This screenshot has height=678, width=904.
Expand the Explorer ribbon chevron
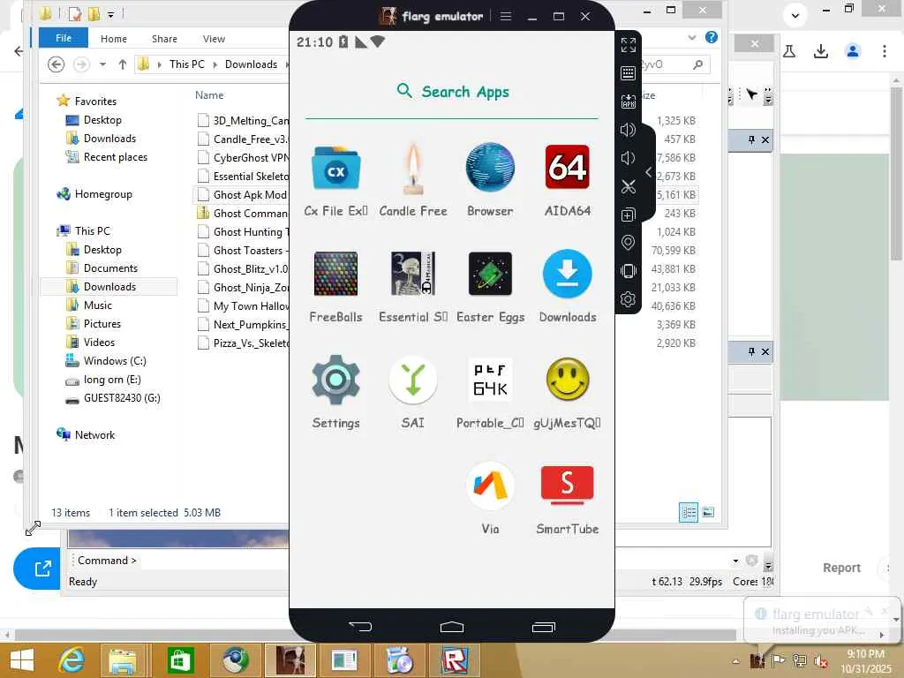[692, 38]
